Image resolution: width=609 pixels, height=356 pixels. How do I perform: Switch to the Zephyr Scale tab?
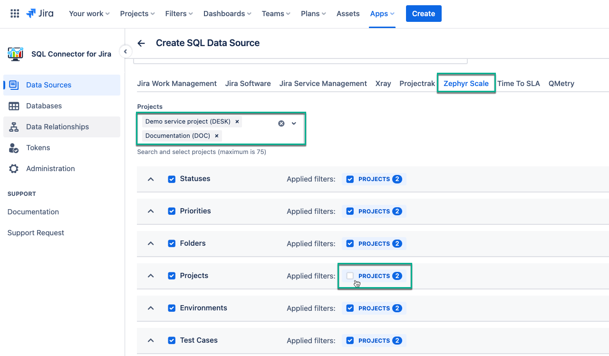pyautogui.click(x=466, y=83)
